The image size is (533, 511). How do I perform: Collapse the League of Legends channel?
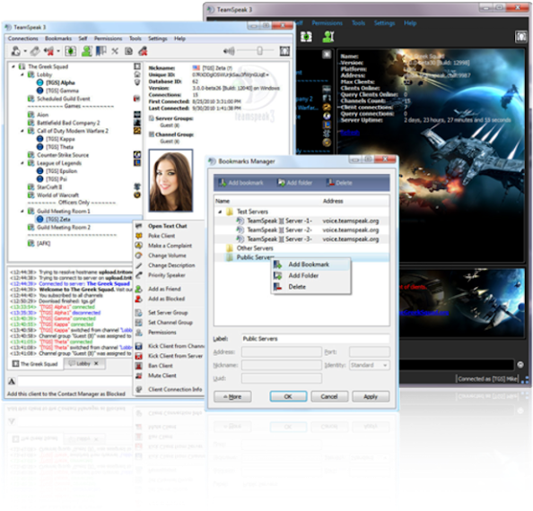coord(22,163)
